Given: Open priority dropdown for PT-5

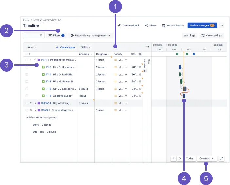Looking at the screenshot, I should coord(126,89).
